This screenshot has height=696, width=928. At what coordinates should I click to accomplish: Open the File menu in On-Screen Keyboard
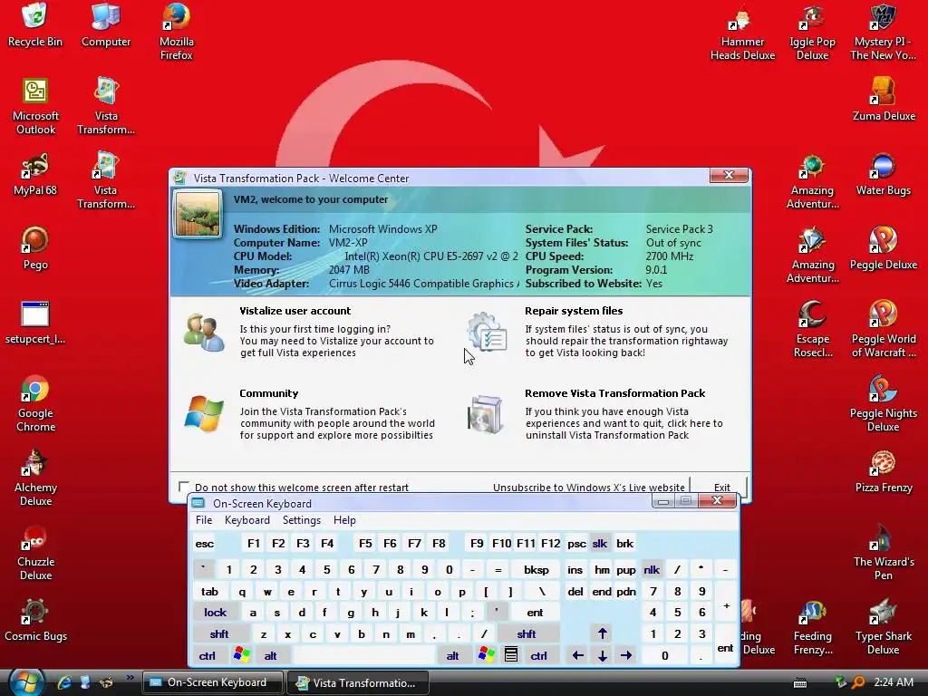[204, 519]
